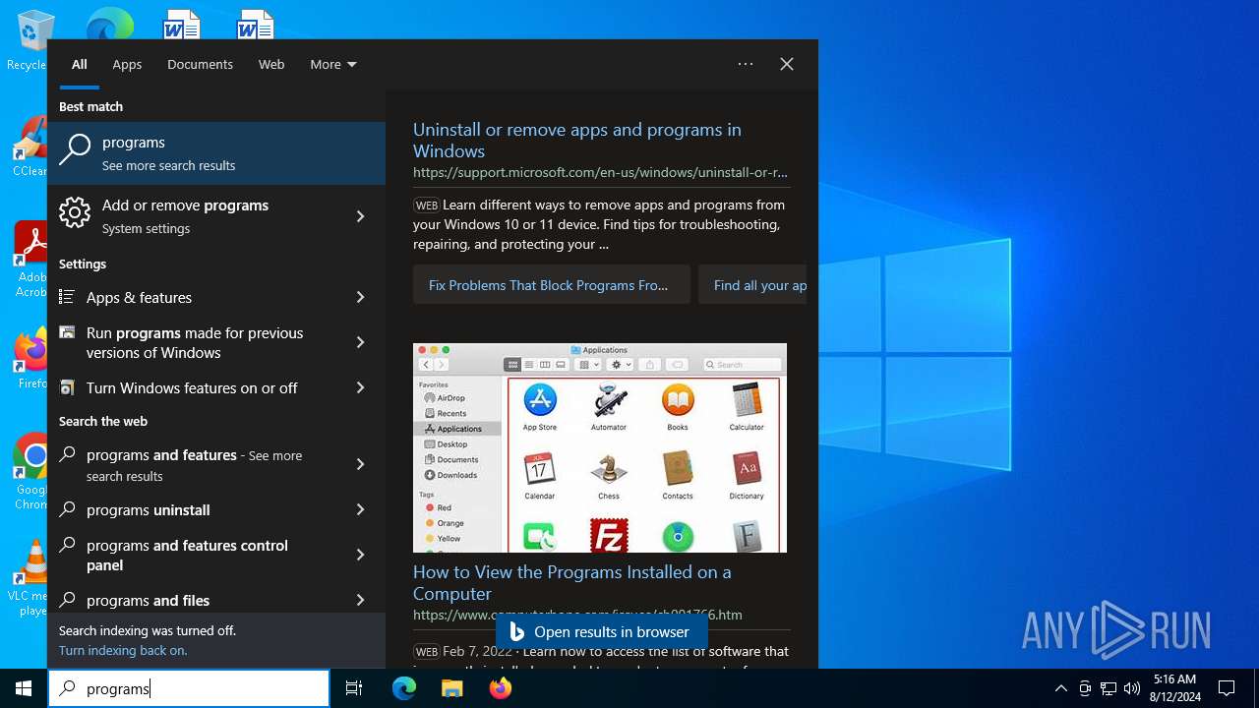Select the Recycle Bin desktop icon
Screen dimensions: 1259x708
(30, 39)
